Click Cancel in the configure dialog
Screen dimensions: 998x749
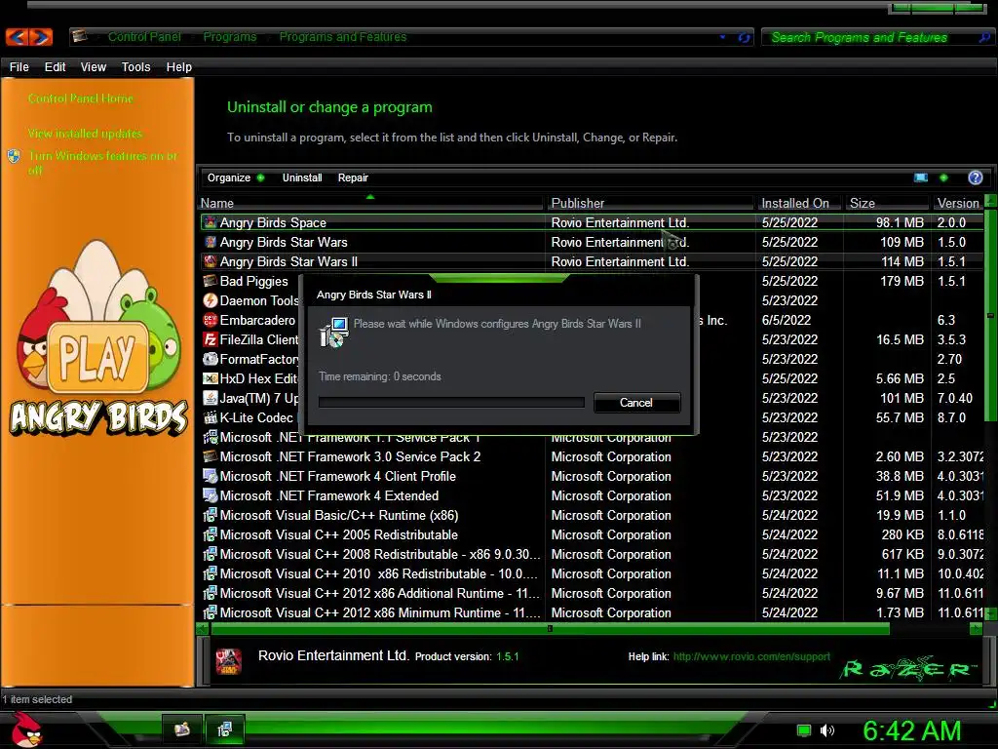pos(636,403)
